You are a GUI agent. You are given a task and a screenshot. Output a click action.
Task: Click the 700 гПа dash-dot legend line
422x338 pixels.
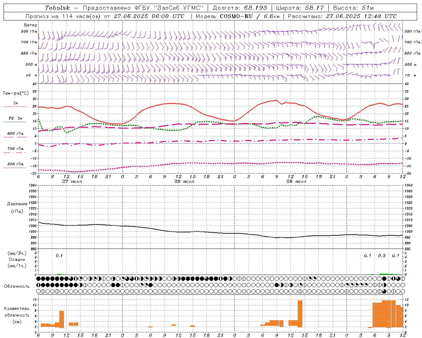(15, 152)
